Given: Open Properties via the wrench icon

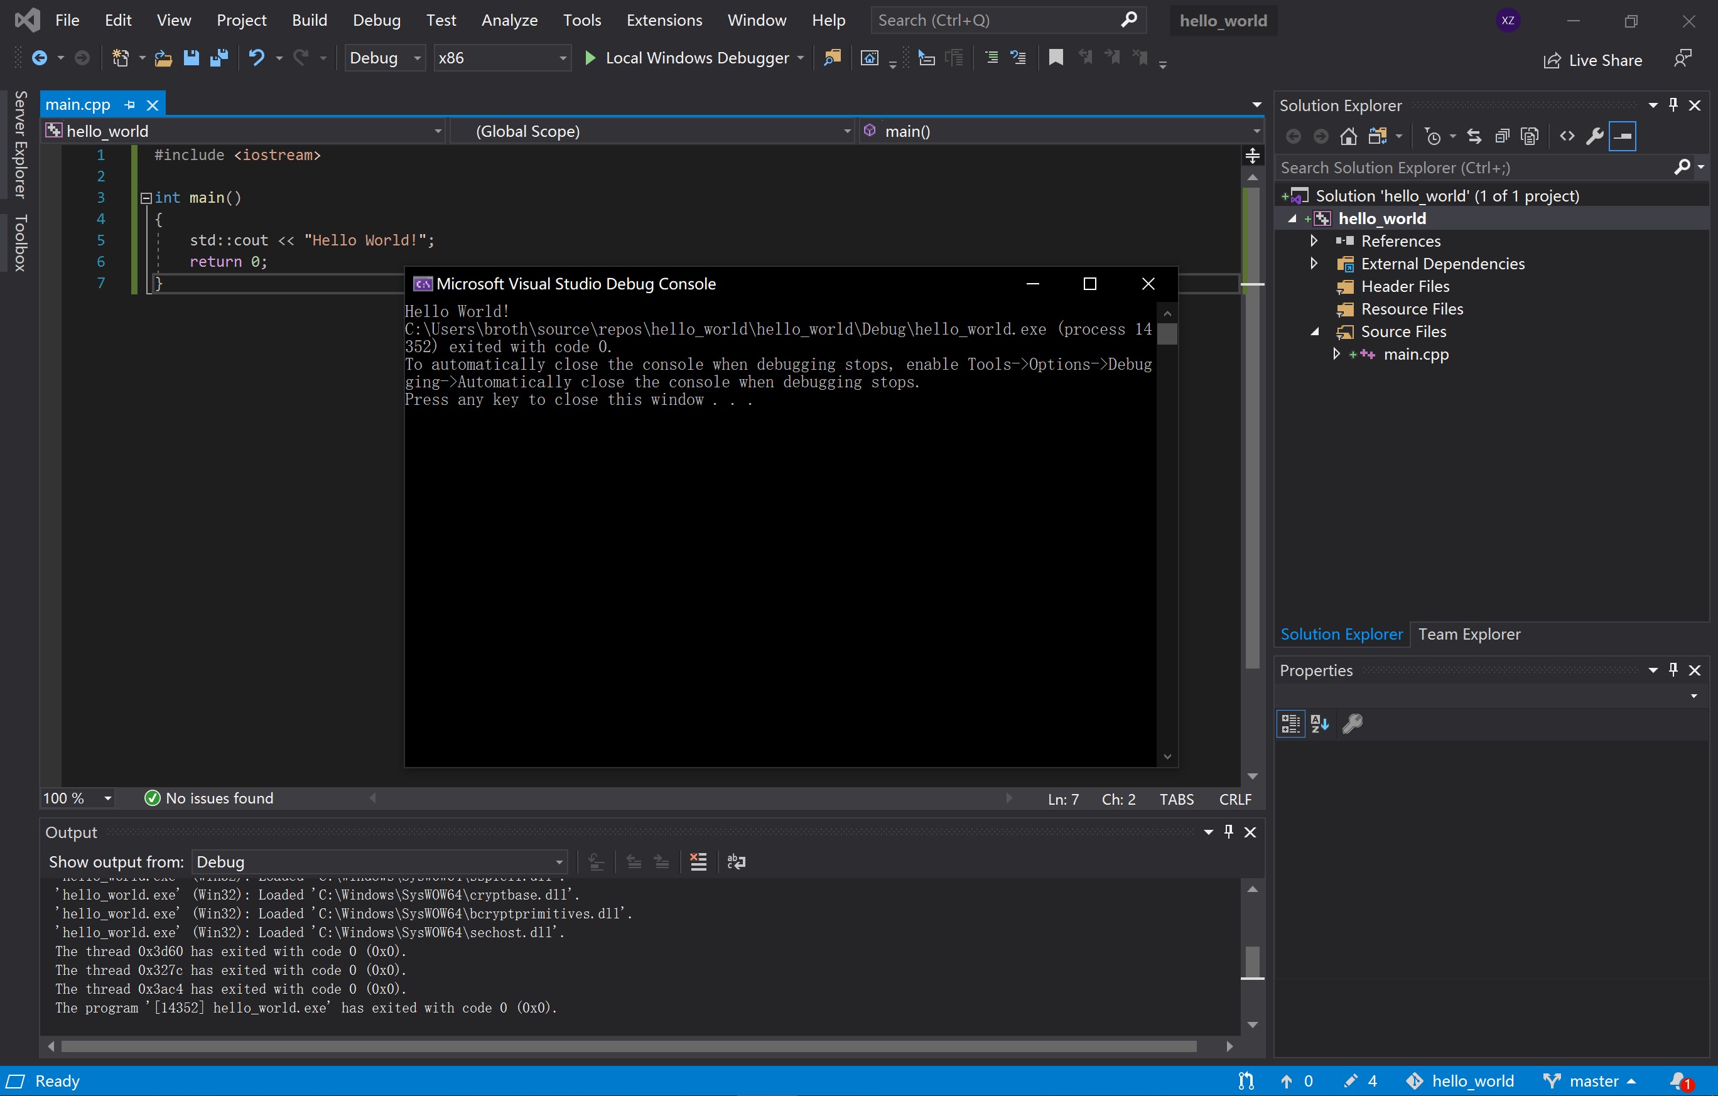Looking at the screenshot, I should click(x=1594, y=136).
